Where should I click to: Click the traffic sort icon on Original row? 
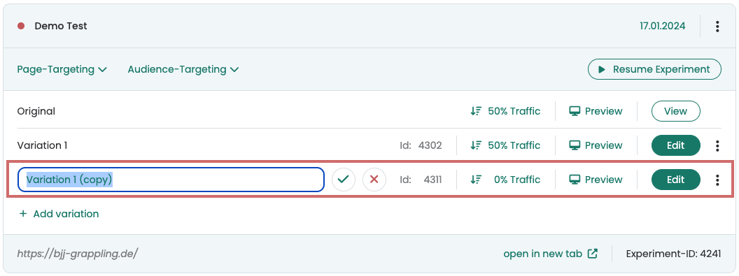[476, 111]
